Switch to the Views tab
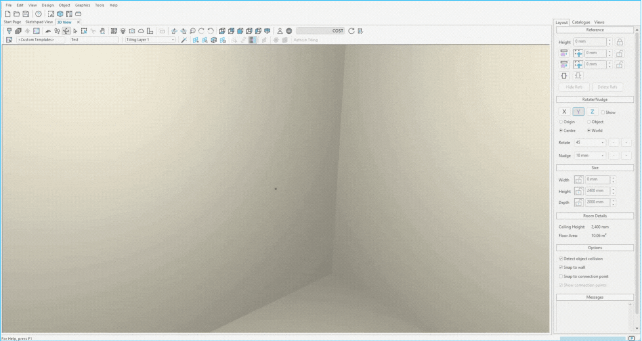The height and width of the screenshot is (341, 642). pos(599,23)
